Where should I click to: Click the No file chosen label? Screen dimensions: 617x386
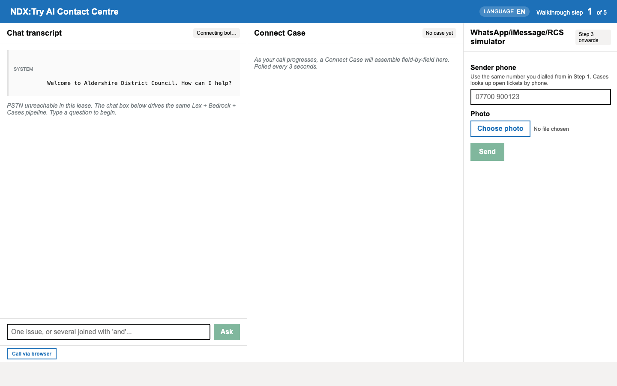(x=551, y=129)
